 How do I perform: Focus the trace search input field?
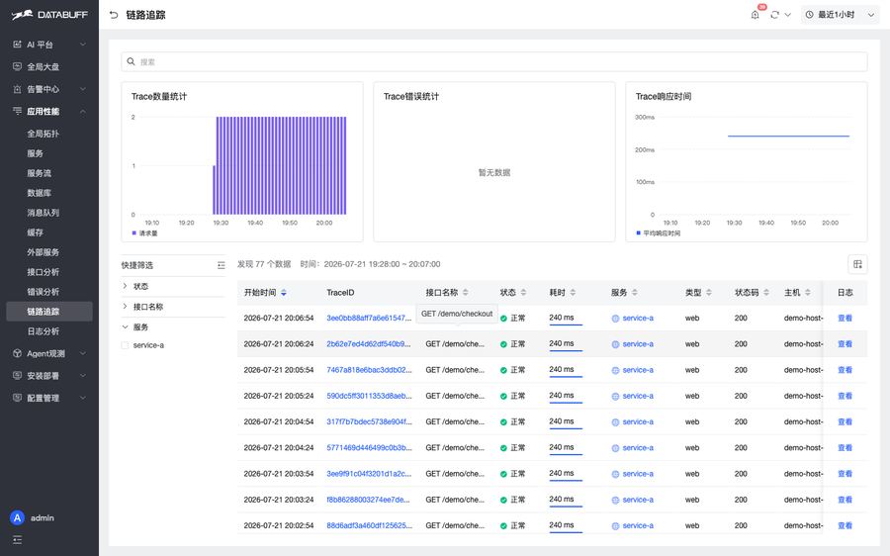click(x=493, y=61)
